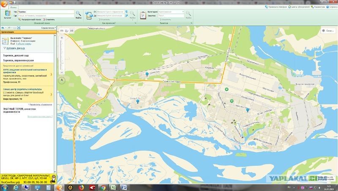Open the Windows Start button

[x=4, y=188]
